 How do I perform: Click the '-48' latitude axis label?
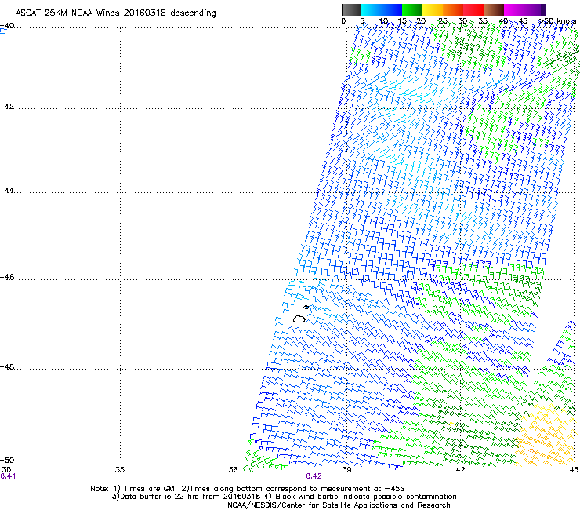click(7, 366)
